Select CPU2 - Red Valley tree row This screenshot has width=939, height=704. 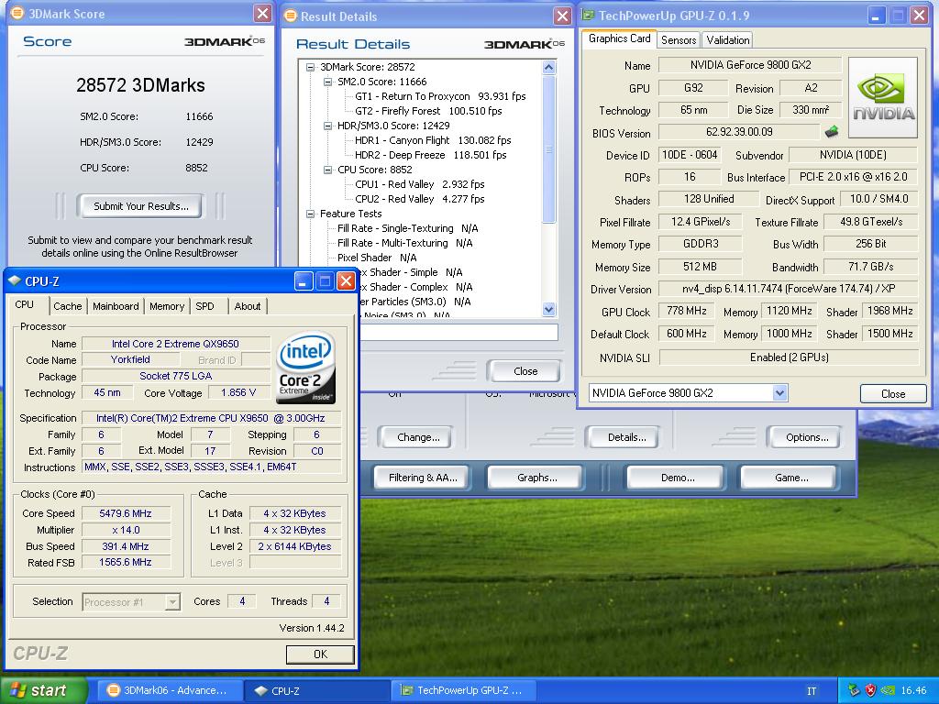pos(420,199)
